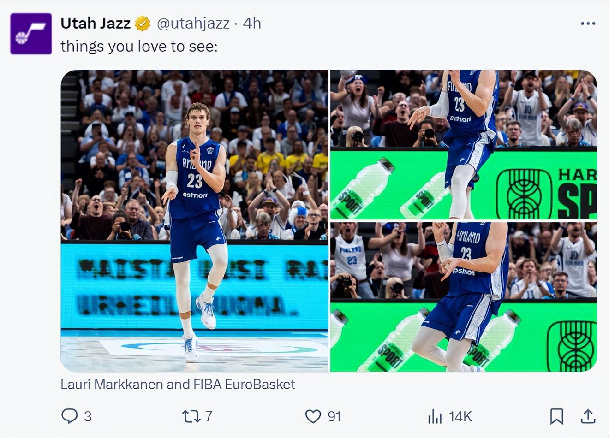Click the repost count of 7
609x438 pixels.
tap(209, 416)
